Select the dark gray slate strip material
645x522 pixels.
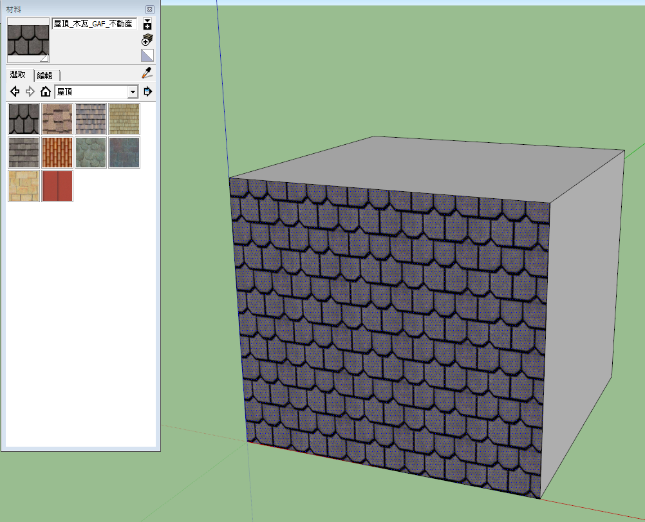pyautogui.click(x=24, y=153)
